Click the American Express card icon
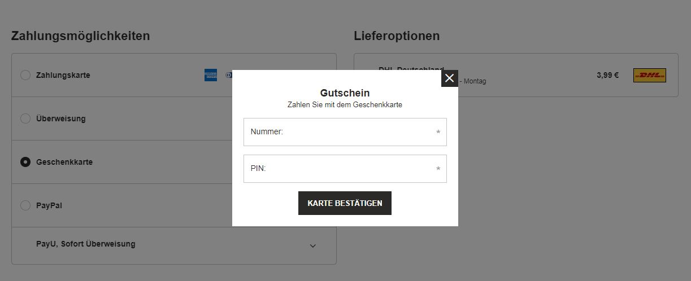 211,75
